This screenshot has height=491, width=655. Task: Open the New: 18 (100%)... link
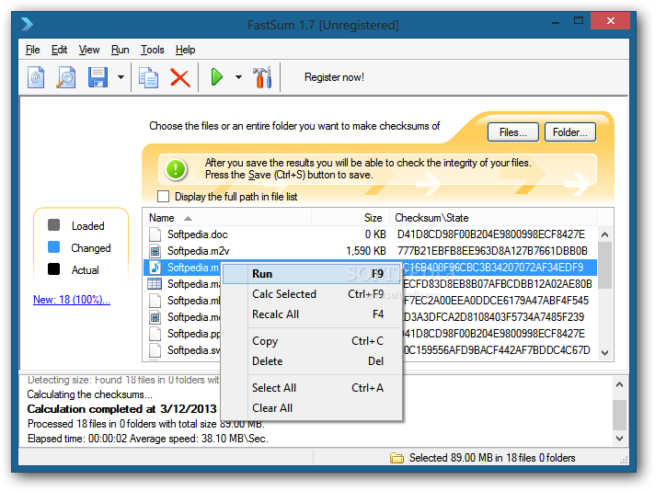tap(72, 300)
